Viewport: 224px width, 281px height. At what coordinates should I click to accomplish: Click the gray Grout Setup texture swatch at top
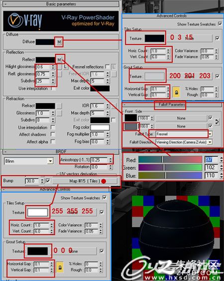pyautogui.click(x=154, y=76)
